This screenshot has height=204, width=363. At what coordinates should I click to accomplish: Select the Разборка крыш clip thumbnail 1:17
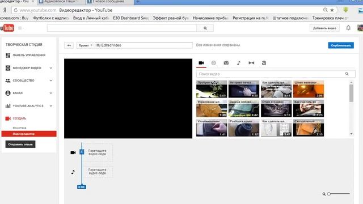point(244,128)
